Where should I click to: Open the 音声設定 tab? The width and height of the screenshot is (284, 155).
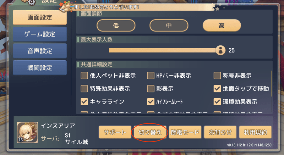pyautogui.click(x=40, y=51)
